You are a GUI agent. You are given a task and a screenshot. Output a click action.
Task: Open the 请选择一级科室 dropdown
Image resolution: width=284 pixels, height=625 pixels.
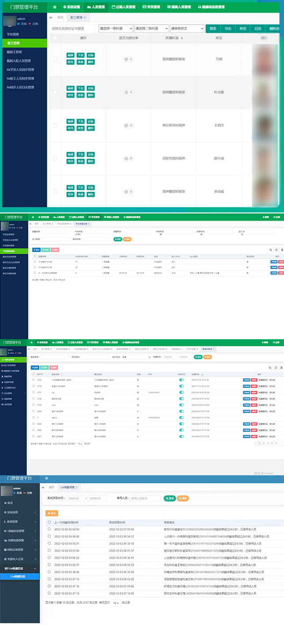pyautogui.click(x=115, y=28)
